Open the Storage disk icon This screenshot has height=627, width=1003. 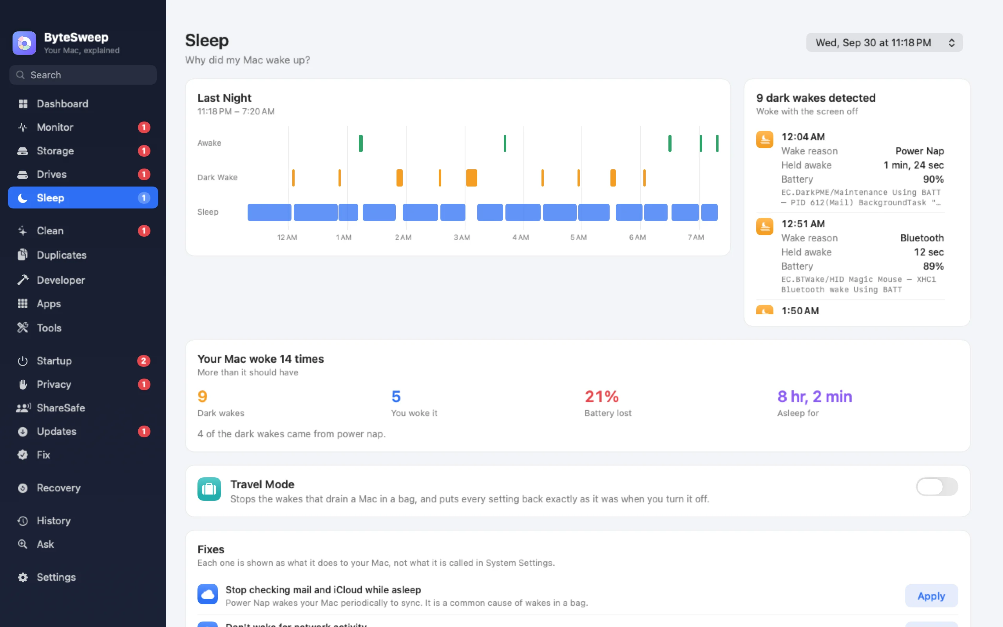pos(23,151)
